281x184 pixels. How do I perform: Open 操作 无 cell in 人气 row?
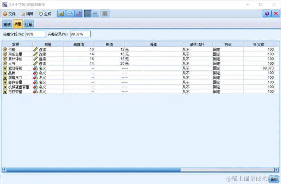pos(154,63)
